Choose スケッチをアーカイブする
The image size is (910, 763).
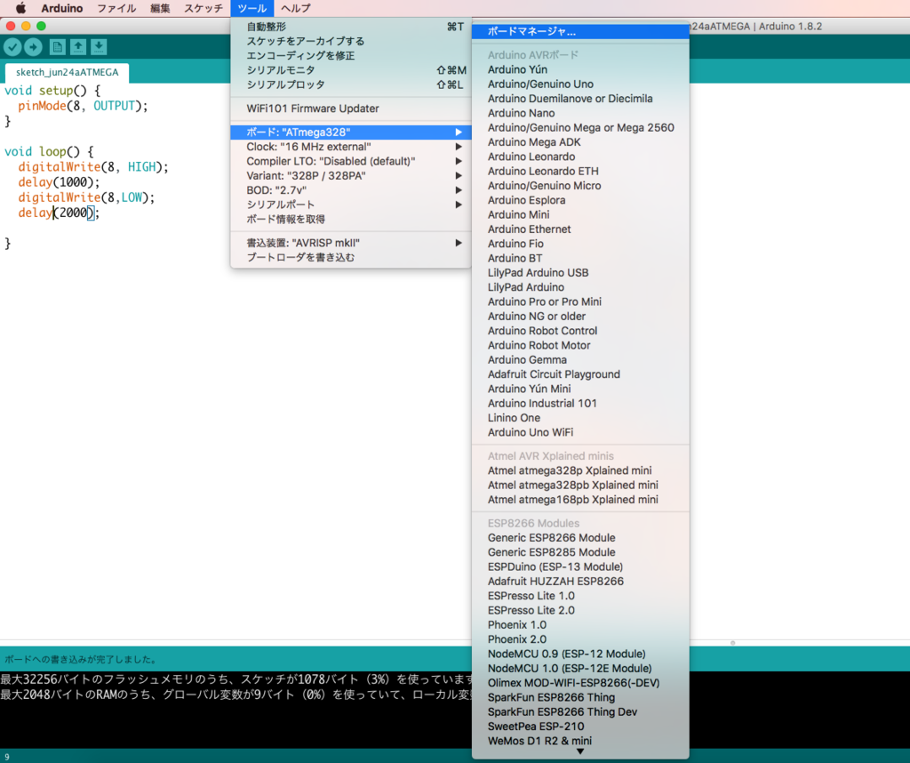[350, 41]
